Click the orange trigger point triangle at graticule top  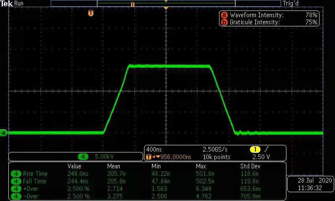(166, 8)
